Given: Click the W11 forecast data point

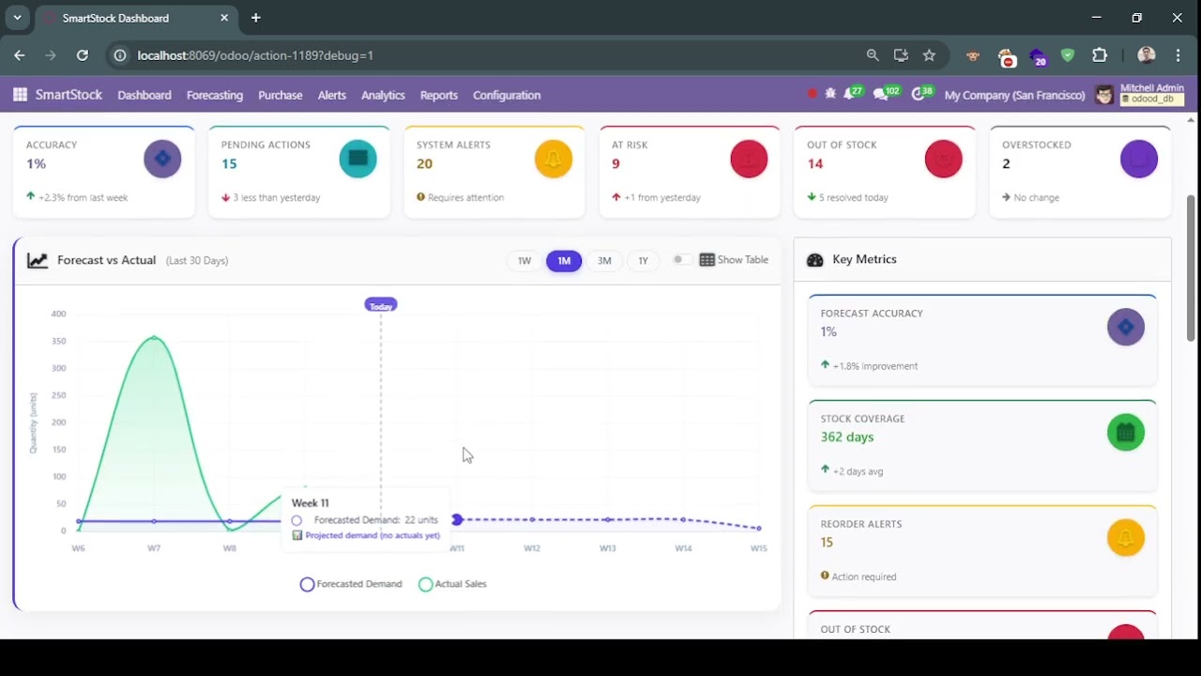Looking at the screenshot, I should point(457,519).
